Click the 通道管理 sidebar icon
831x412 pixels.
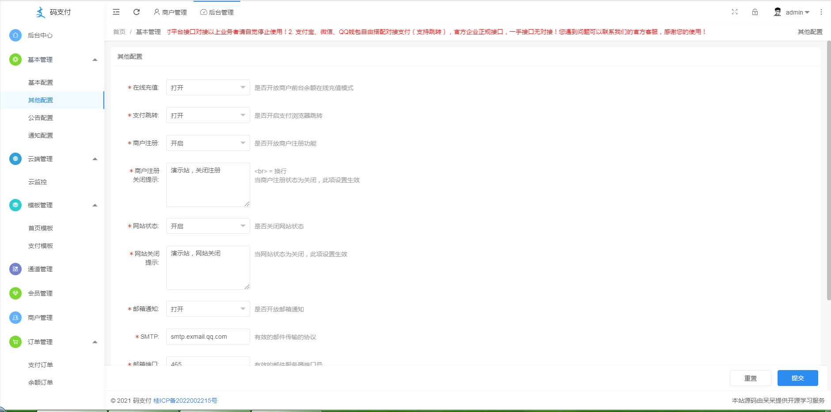15,269
